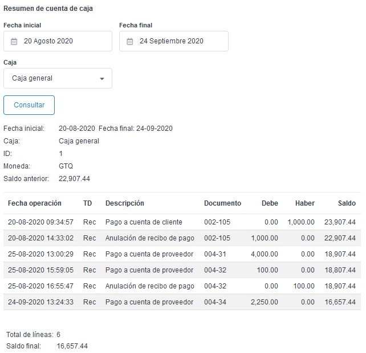Image resolution: width=366 pixels, height=353 pixels.
Task: Click the Saldo column header
Action: tap(347, 203)
